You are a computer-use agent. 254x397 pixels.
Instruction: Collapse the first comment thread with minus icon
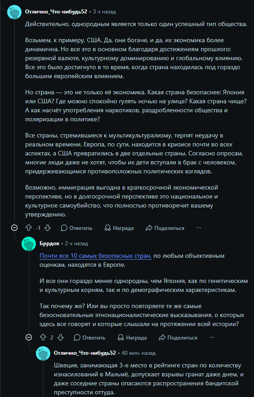[x=14, y=228]
